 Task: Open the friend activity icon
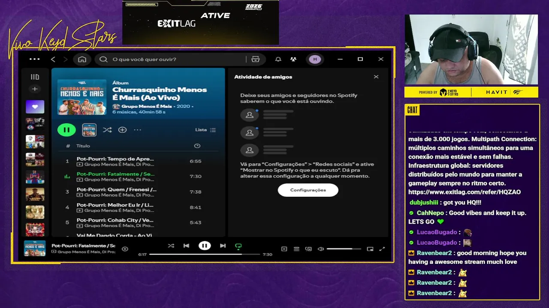pyautogui.click(x=293, y=59)
